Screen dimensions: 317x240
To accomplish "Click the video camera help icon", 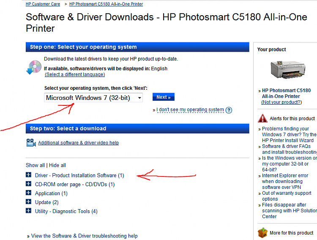I will [31, 143].
